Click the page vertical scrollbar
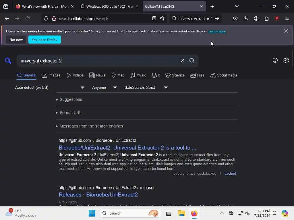 coord(293,58)
